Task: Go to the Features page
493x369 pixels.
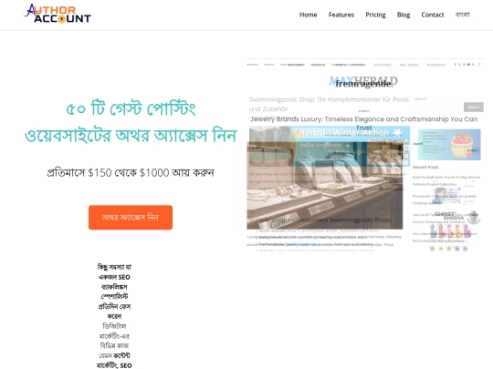Action: click(x=341, y=15)
